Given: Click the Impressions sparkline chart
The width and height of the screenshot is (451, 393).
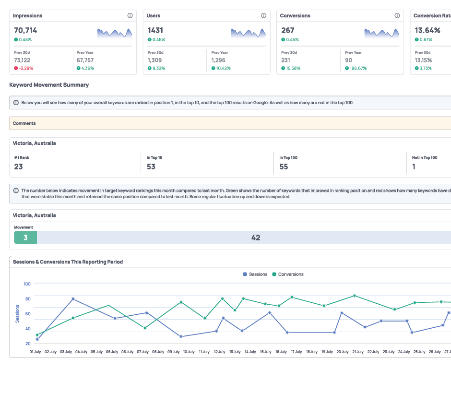Looking at the screenshot, I should point(114,33).
